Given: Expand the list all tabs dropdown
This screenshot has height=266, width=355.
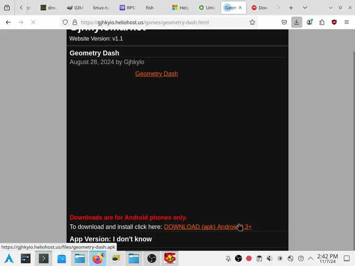Looking at the screenshot, I should click(305, 8).
